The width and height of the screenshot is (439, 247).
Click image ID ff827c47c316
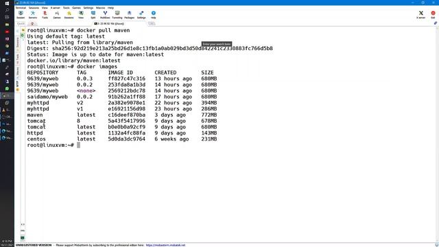click(x=126, y=79)
